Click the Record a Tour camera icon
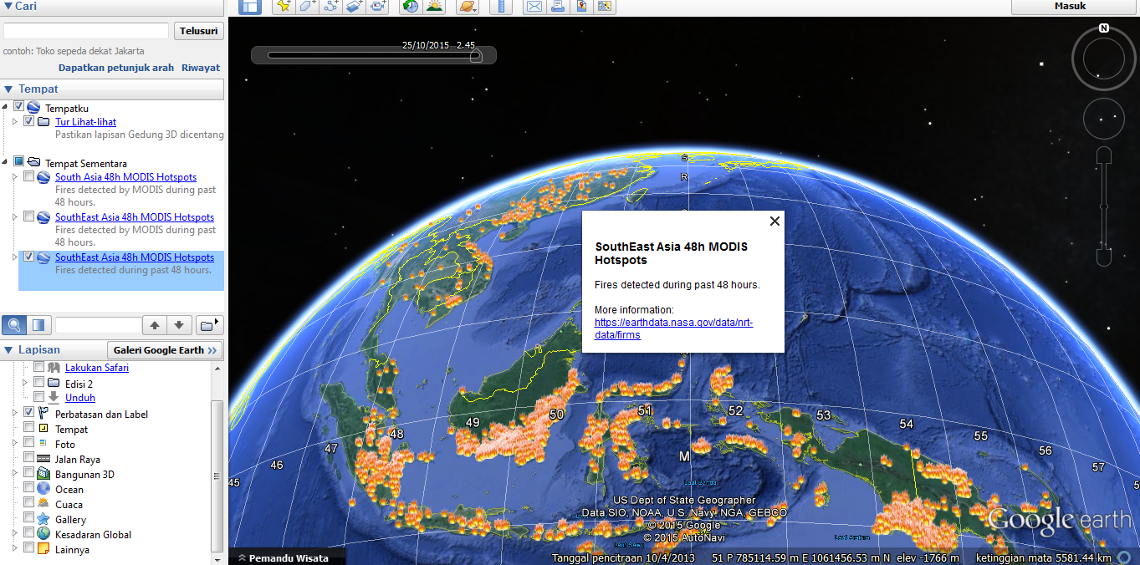Screen dimensions: 1140x565 click(378, 7)
